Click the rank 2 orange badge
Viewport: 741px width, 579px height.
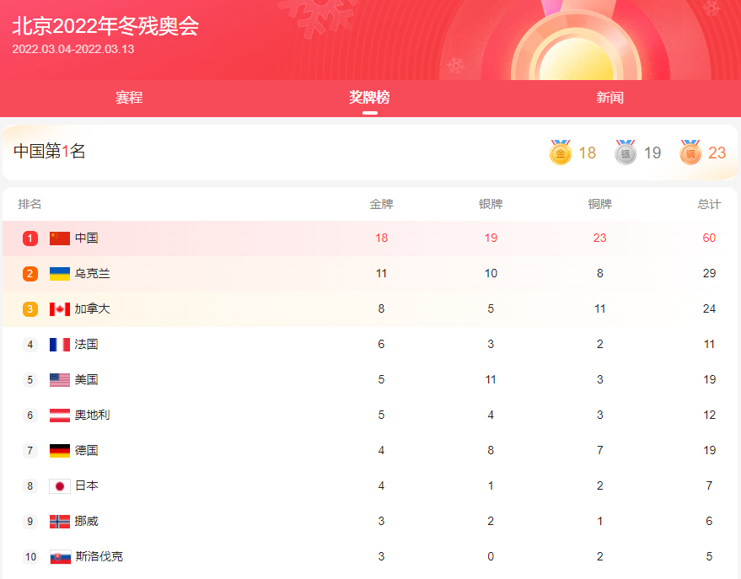pos(30,274)
